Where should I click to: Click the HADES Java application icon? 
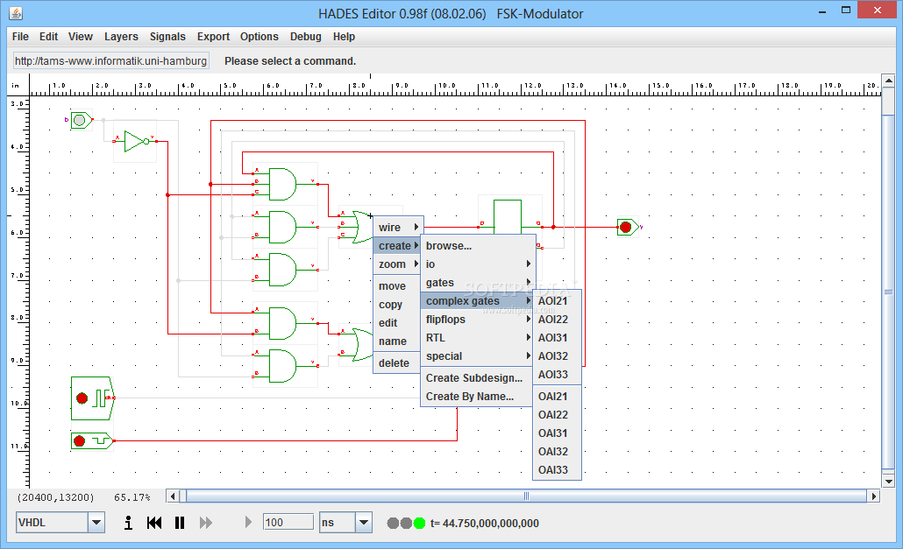point(16,12)
